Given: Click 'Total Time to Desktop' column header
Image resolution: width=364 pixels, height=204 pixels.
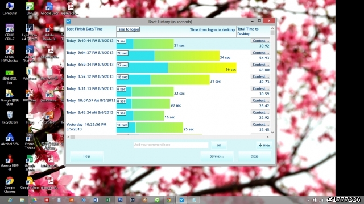Looking at the screenshot, I should pos(248,32).
